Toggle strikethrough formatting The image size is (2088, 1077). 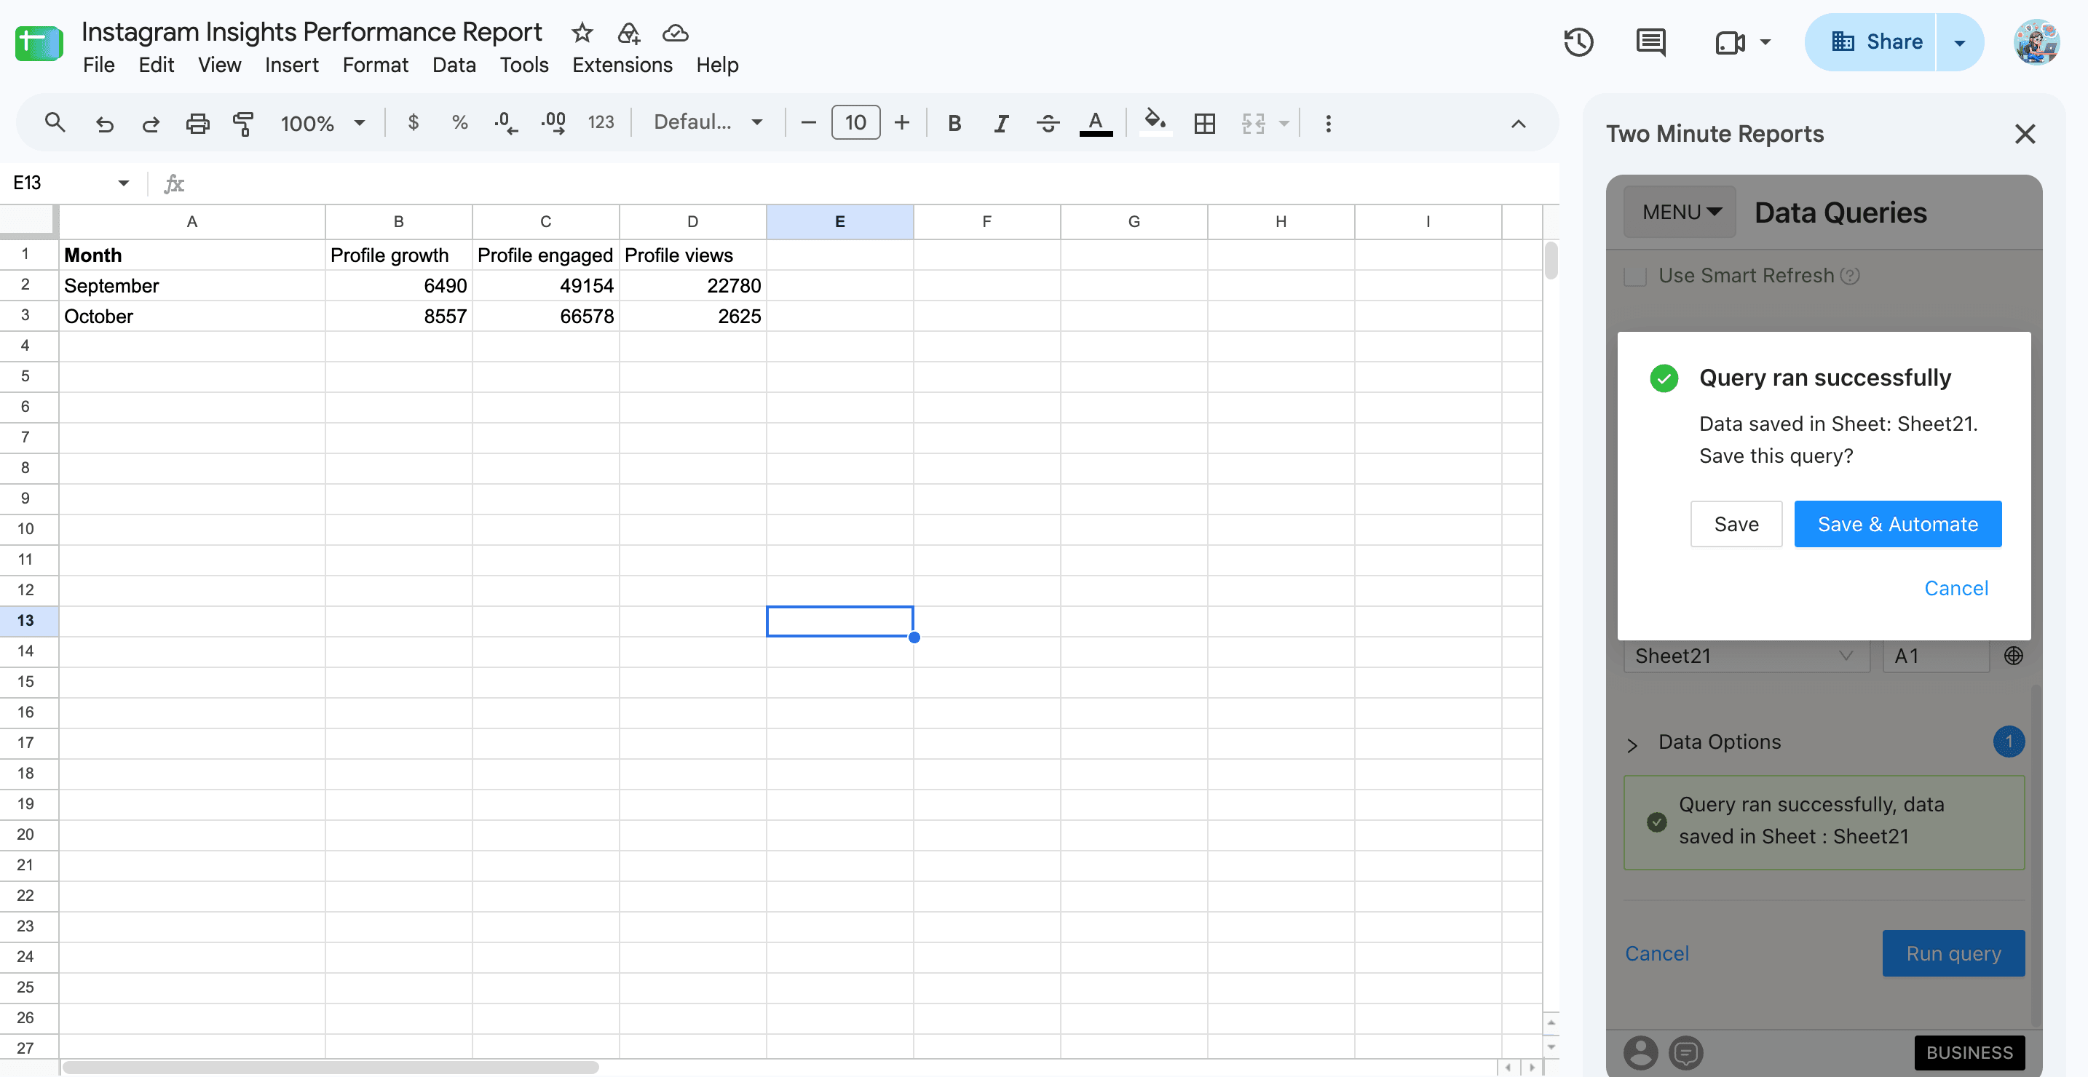[1047, 123]
